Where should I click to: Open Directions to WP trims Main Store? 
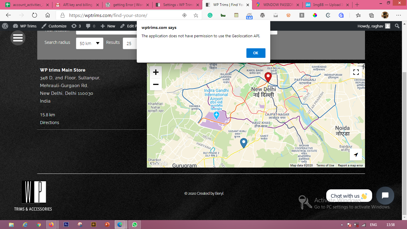[49, 123]
